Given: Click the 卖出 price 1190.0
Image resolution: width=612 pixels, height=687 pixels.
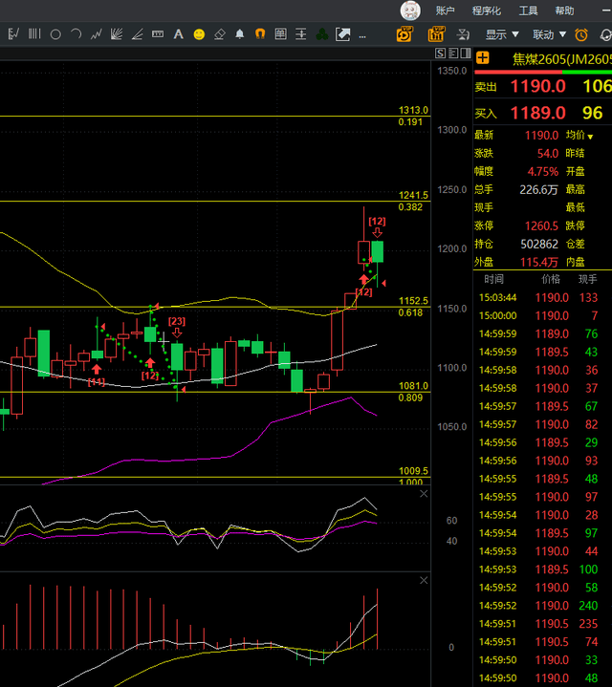Looking at the screenshot, I should click(537, 87).
